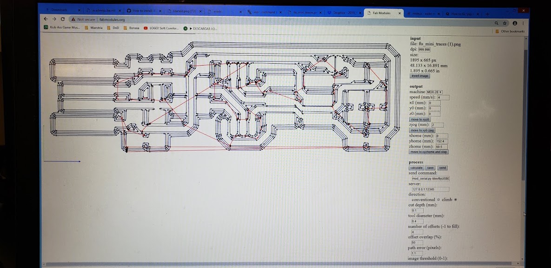The height and width of the screenshot is (268, 551).
Task: Click the server address input field
Action: (x=431, y=189)
